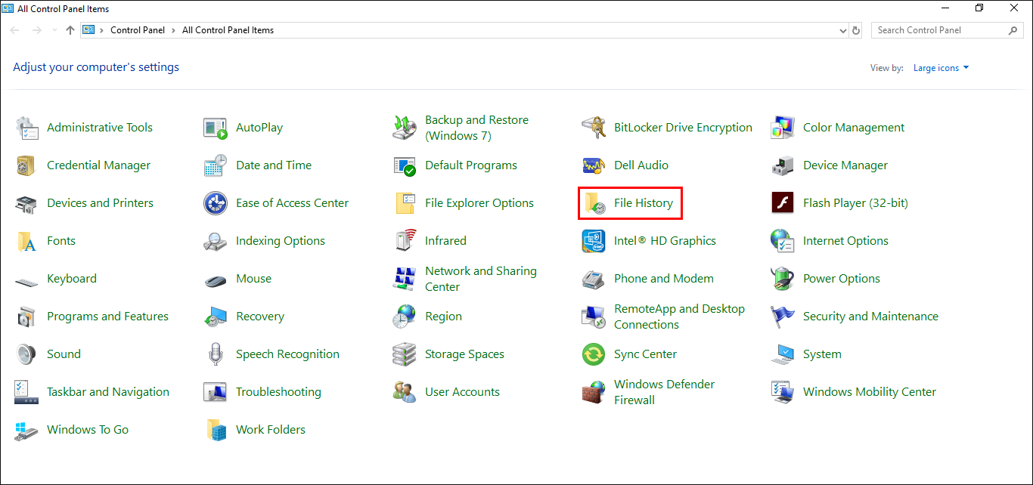Open the Region globe icon
Screen dimensions: 1033x485
[405, 317]
